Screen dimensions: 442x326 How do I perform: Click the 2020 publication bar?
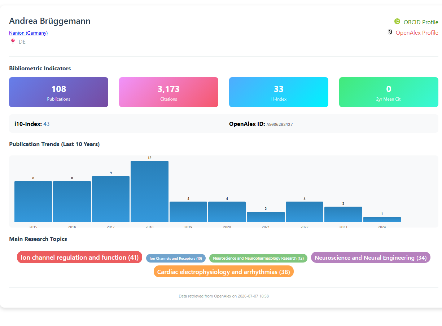point(227,212)
